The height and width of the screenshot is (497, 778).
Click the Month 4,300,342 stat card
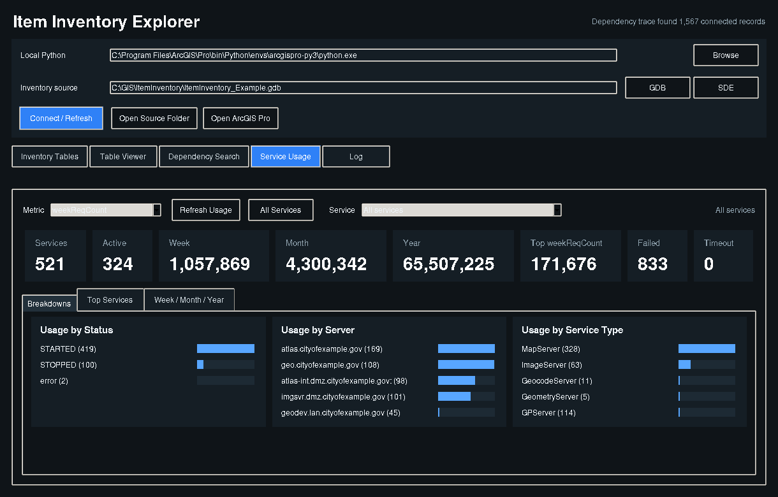(x=331, y=256)
